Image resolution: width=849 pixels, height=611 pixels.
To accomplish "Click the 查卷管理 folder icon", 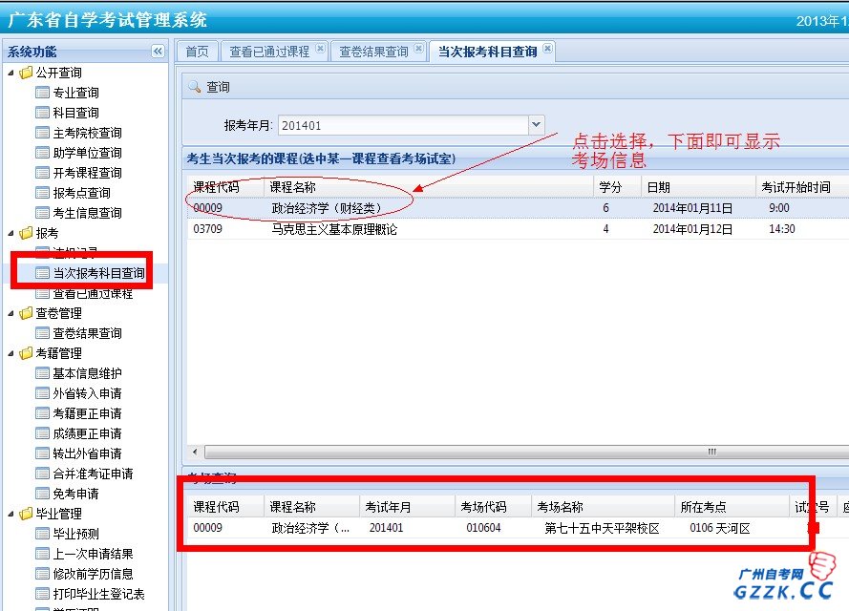I will (x=26, y=313).
